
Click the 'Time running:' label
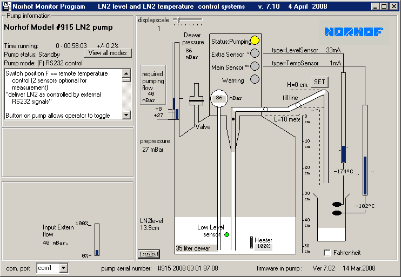pos(21,46)
